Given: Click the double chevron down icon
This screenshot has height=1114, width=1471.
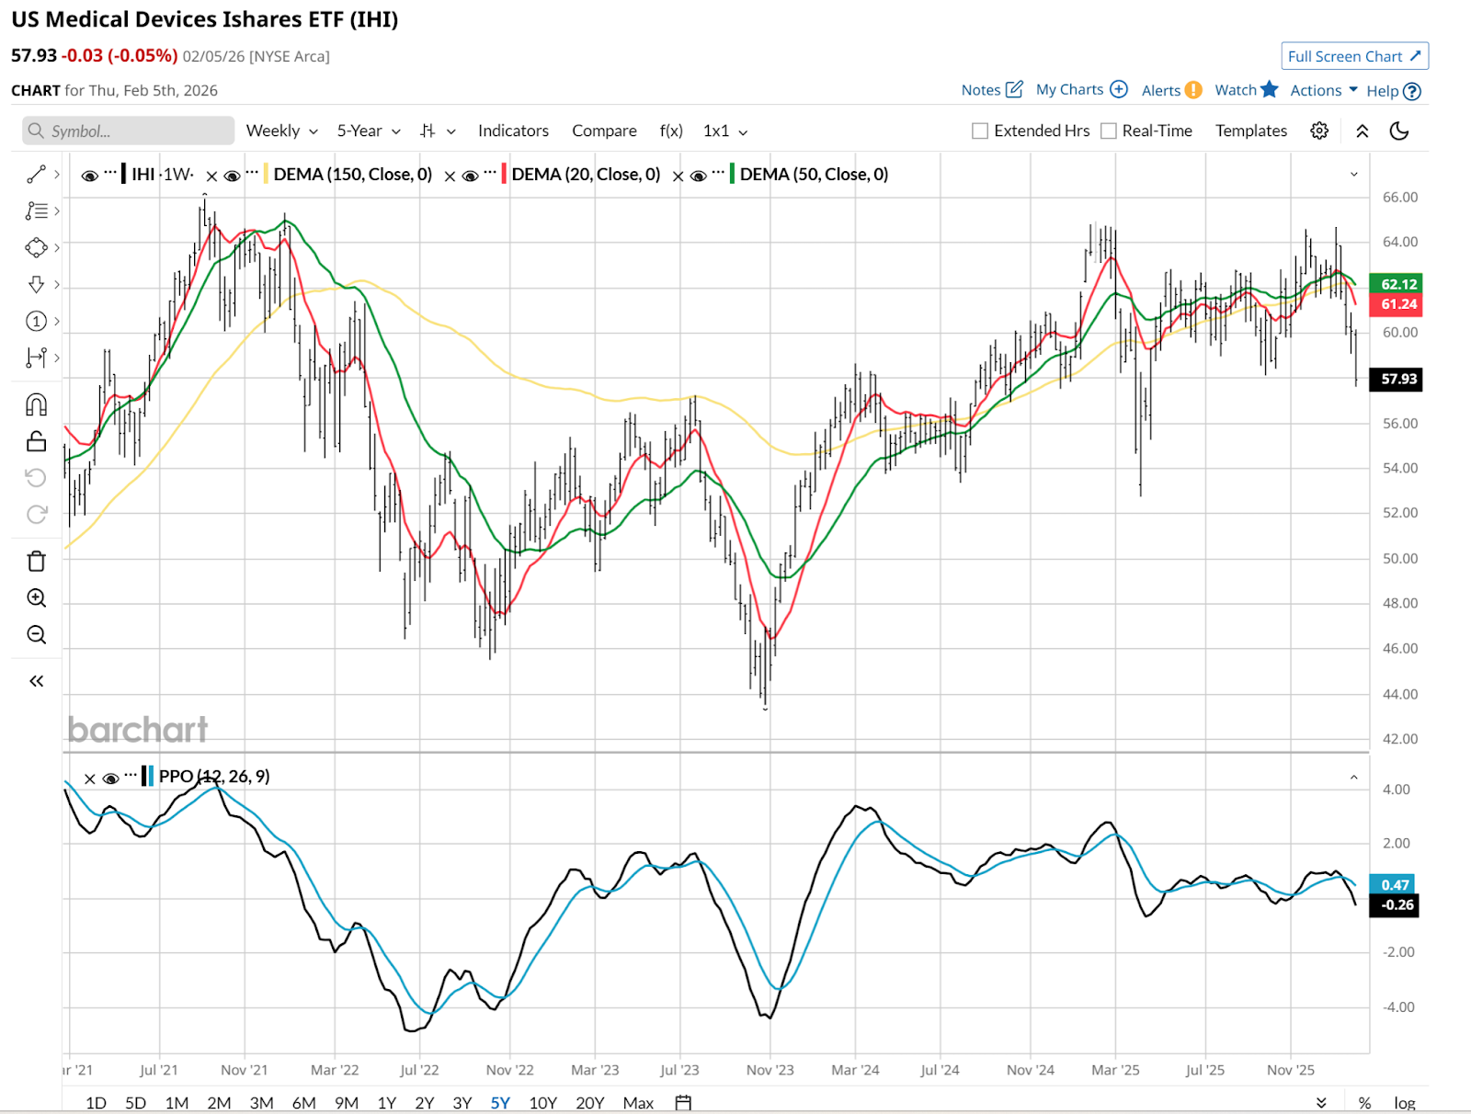Looking at the screenshot, I should [1321, 1102].
